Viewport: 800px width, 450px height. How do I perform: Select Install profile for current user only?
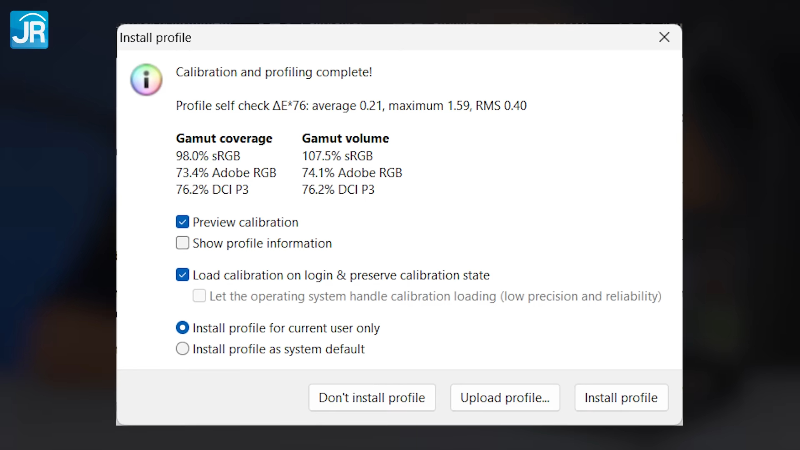point(182,328)
